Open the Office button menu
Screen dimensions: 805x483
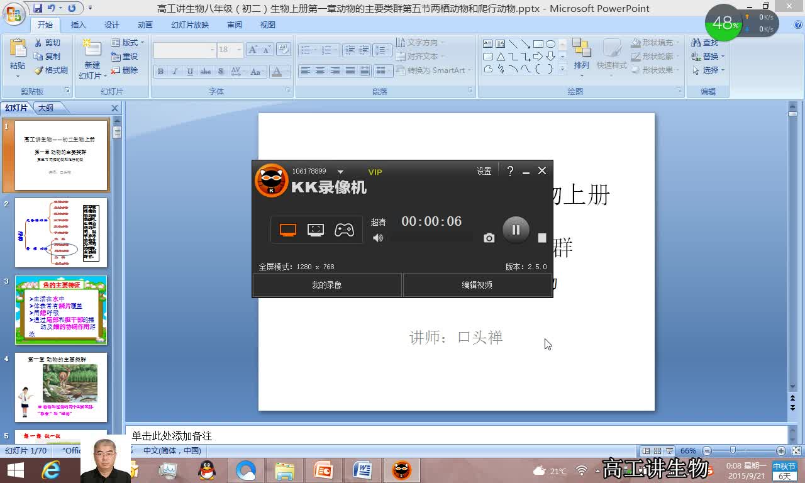tap(13, 13)
